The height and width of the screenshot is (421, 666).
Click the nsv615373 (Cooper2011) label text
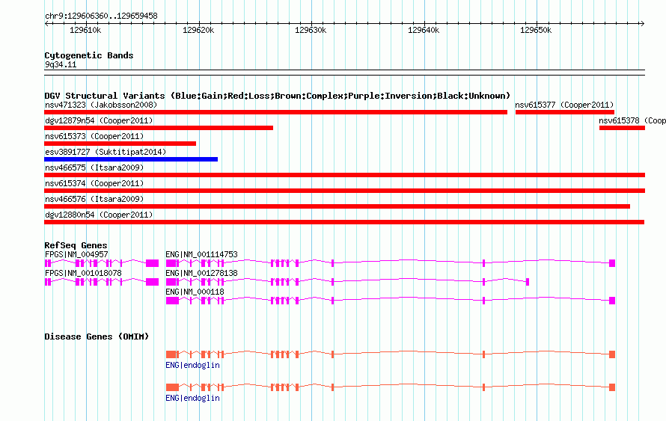pyautogui.click(x=94, y=136)
